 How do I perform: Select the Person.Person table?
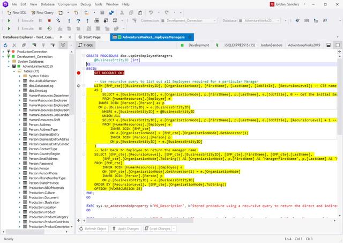point(39,168)
